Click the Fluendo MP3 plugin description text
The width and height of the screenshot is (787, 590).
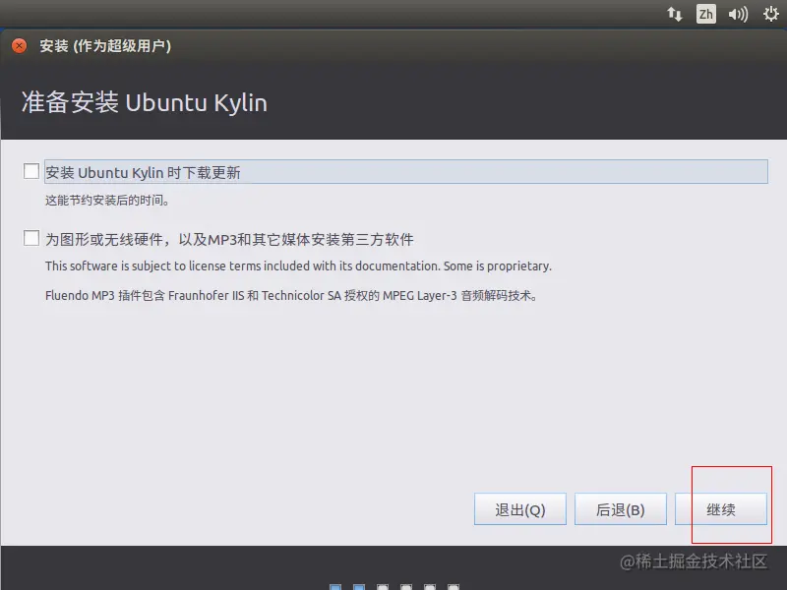pos(291,296)
